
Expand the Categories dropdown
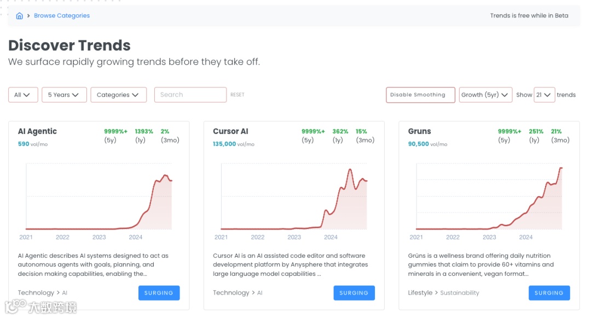[118, 95]
